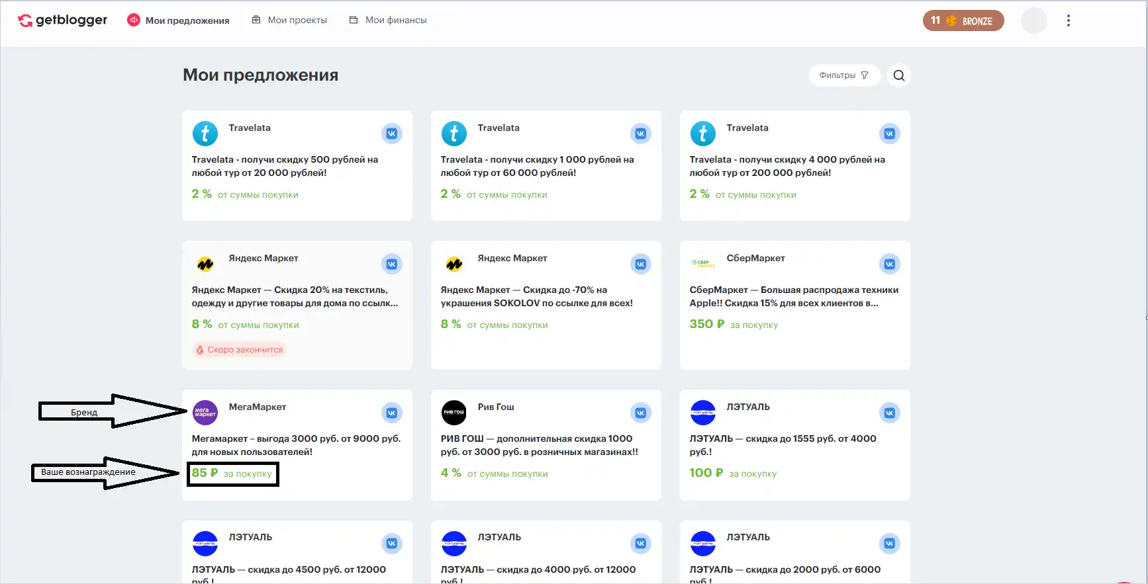Click the briefcase icon beside Мои проекты

tap(256, 21)
